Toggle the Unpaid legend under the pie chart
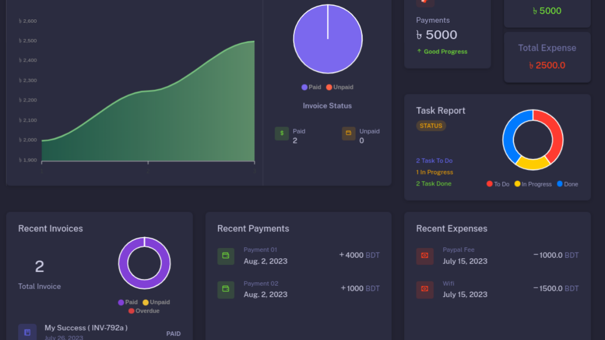Viewport: 605px width, 340px height. click(x=339, y=87)
